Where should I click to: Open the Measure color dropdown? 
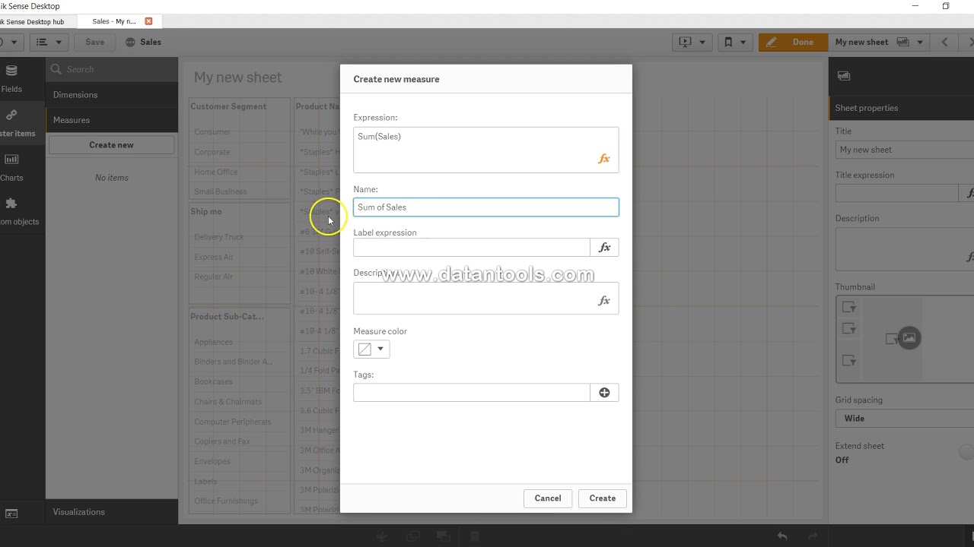380,349
